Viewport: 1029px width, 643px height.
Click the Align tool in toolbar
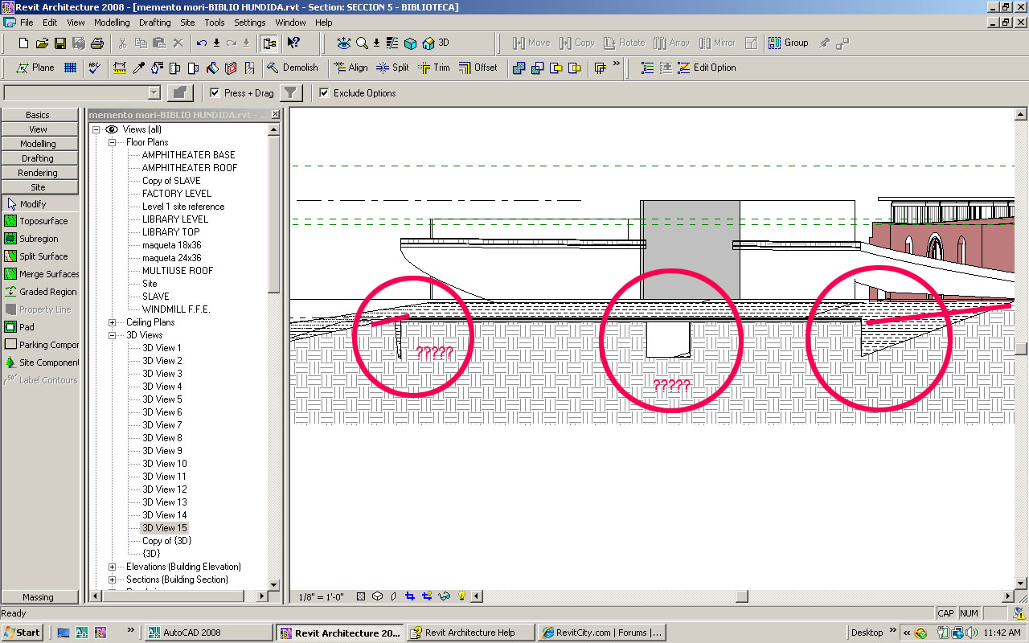[351, 68]
